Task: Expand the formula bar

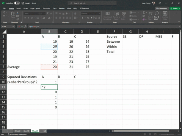Action: [180, 26]
